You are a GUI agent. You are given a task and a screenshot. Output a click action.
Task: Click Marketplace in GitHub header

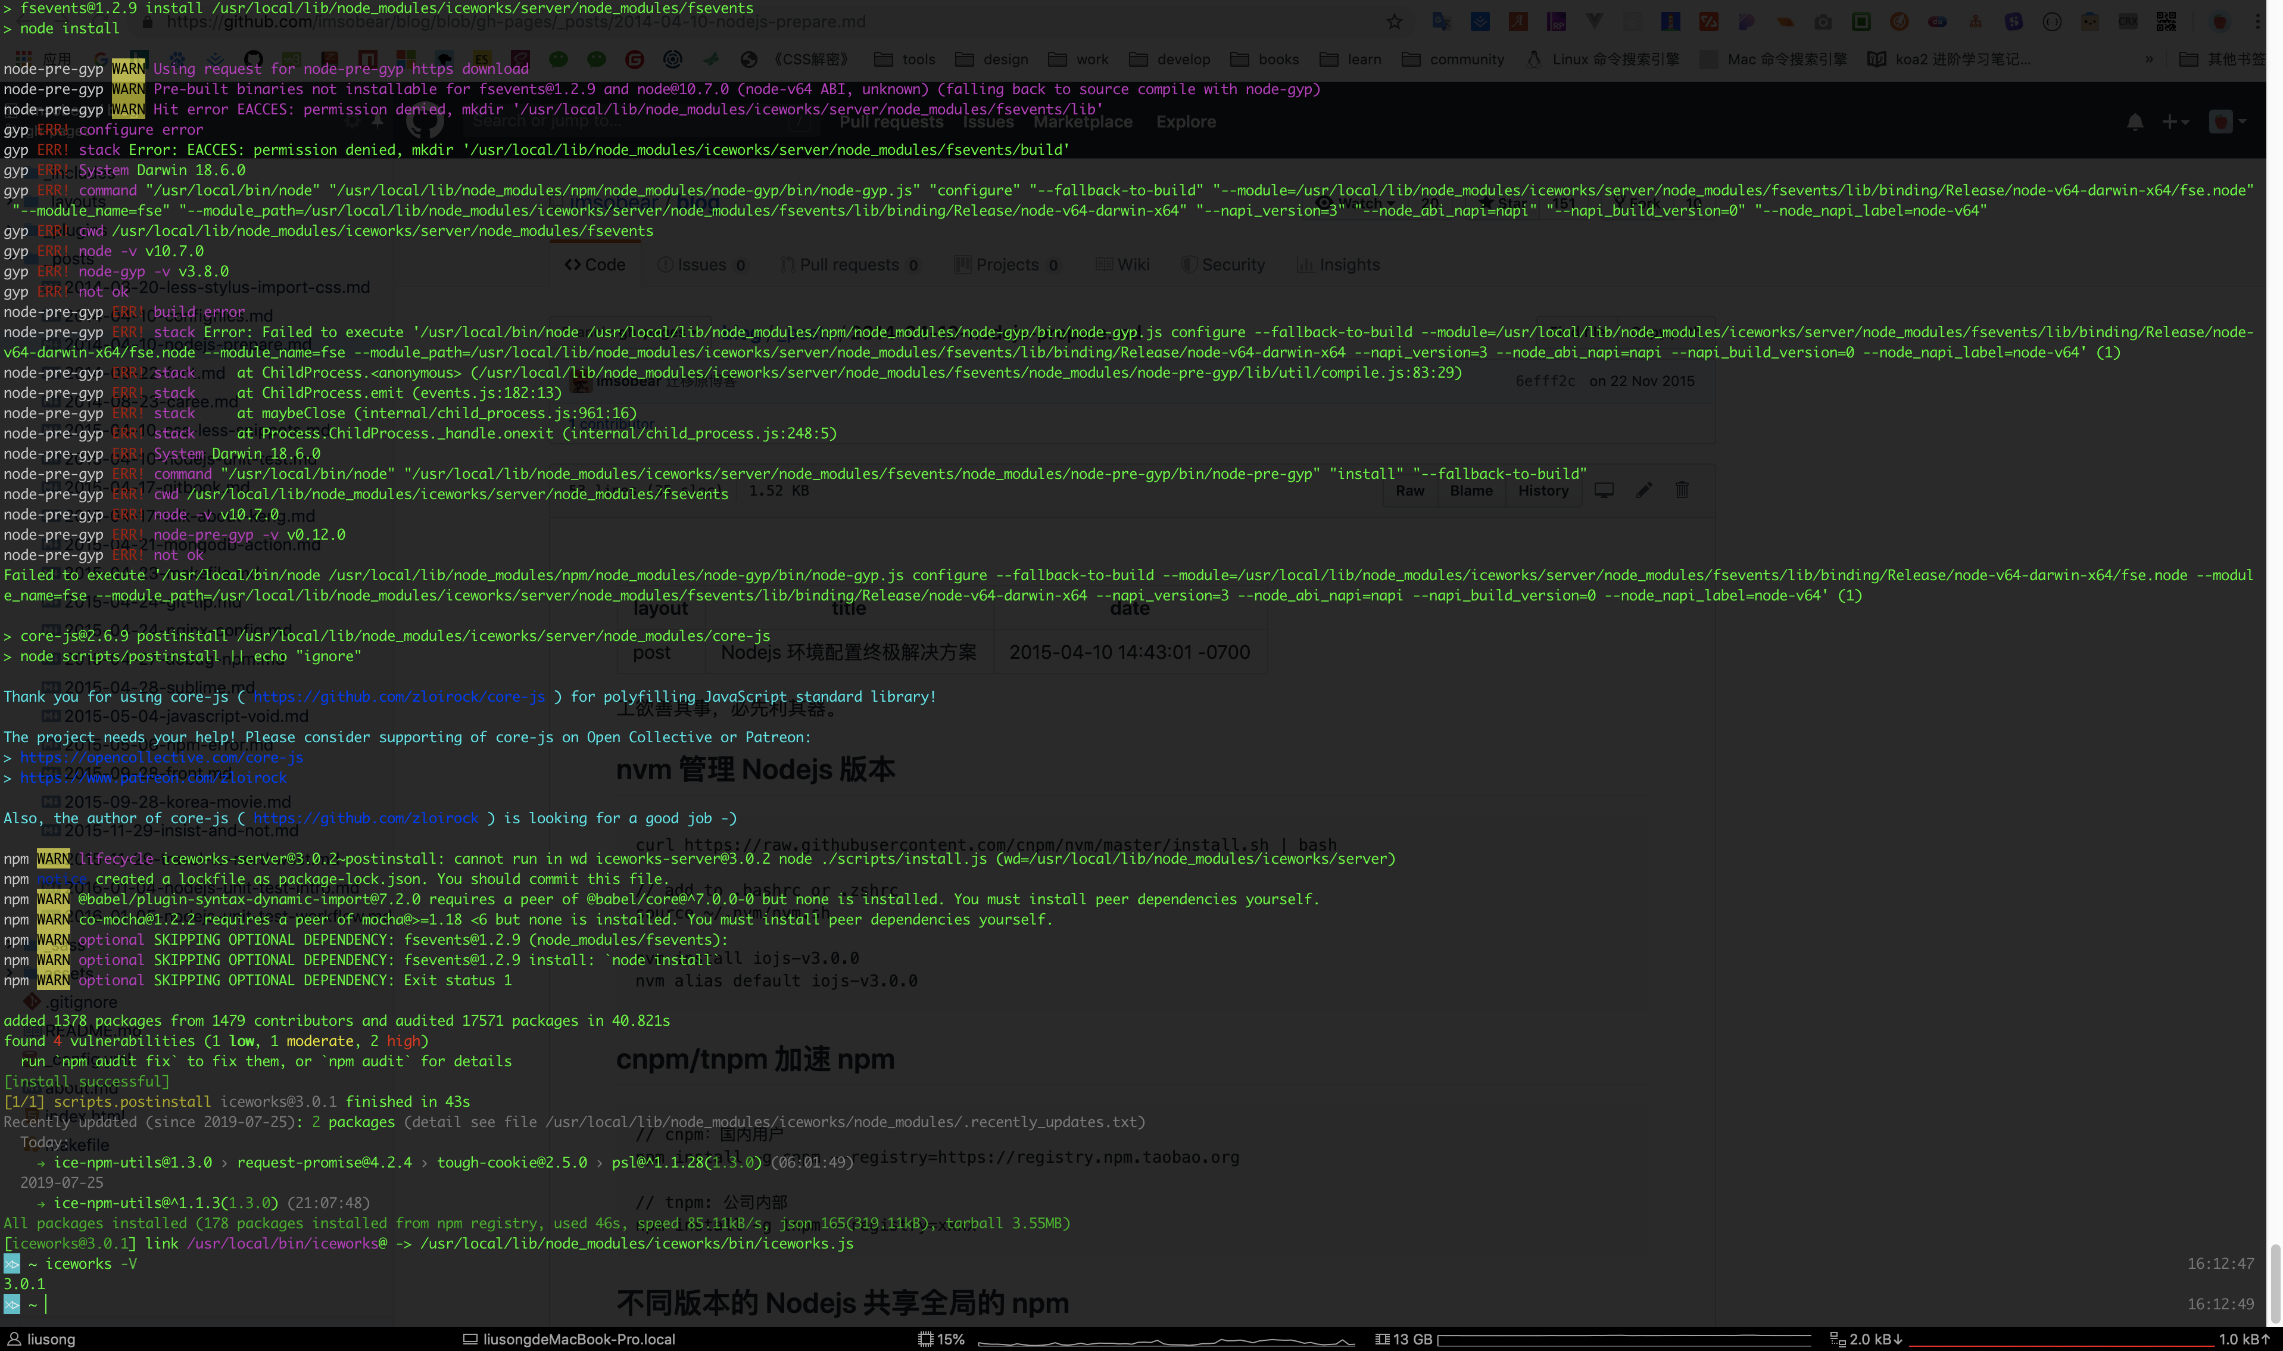coord(1083,122)
